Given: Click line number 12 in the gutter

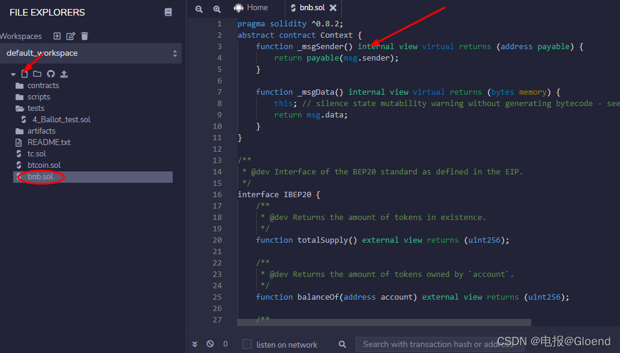Looking at the screenshot, I should (217, 149).
